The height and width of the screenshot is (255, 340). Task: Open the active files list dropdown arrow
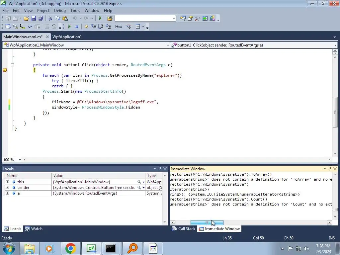point(335,37)
